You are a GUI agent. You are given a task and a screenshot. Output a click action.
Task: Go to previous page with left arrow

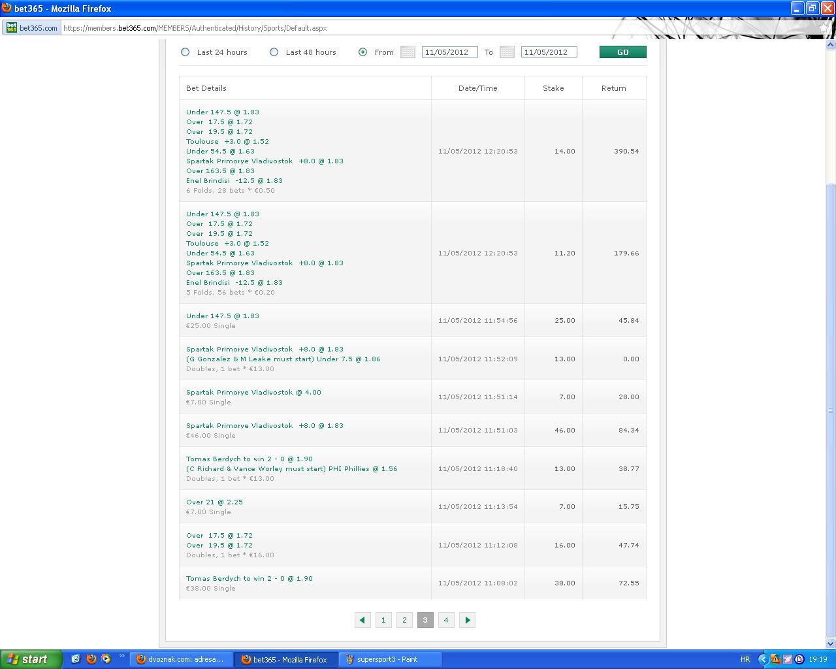click(x=362, y=620)
